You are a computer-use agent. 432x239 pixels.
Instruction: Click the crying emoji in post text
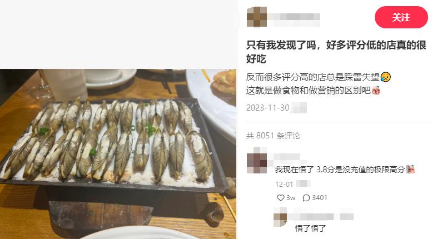(385, 77)
